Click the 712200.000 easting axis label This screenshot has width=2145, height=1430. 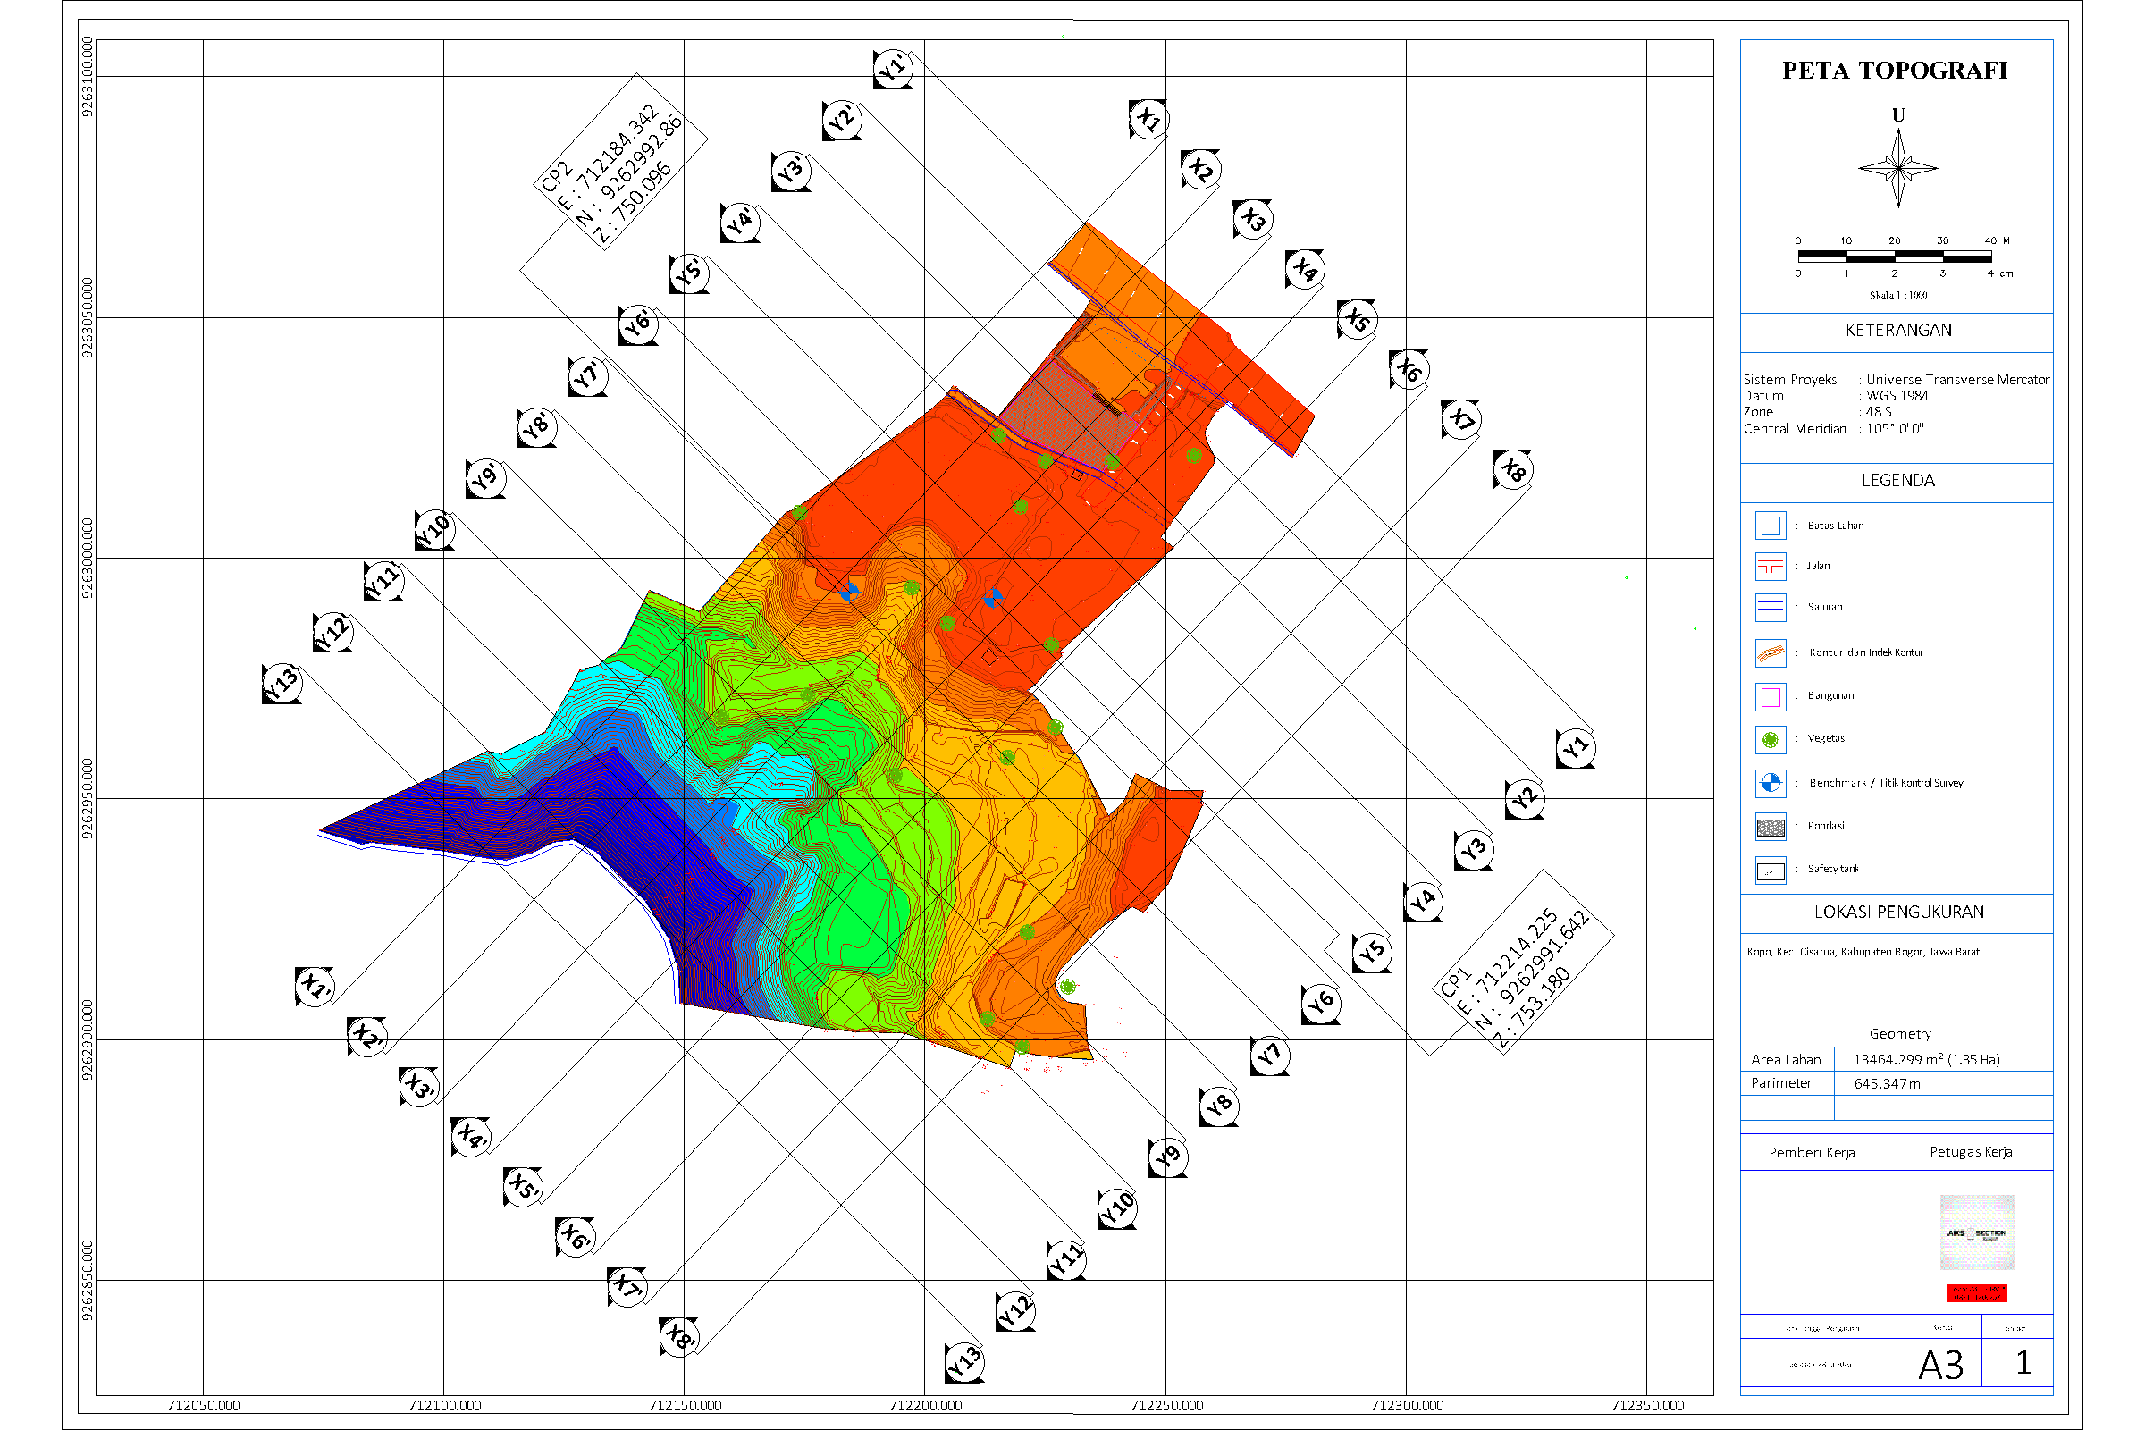[x=925, y=1405]
